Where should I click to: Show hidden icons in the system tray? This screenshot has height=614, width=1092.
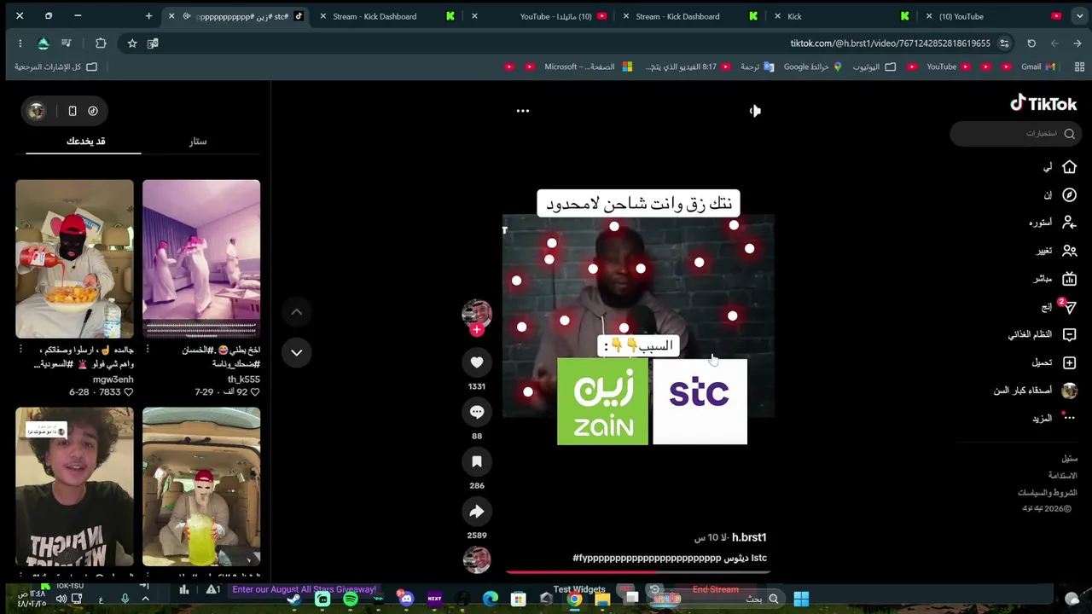[145, 599]
